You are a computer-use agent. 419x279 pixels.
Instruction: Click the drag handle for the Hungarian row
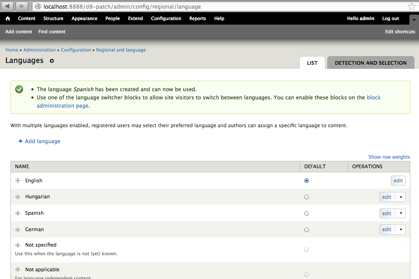[18, 197]
